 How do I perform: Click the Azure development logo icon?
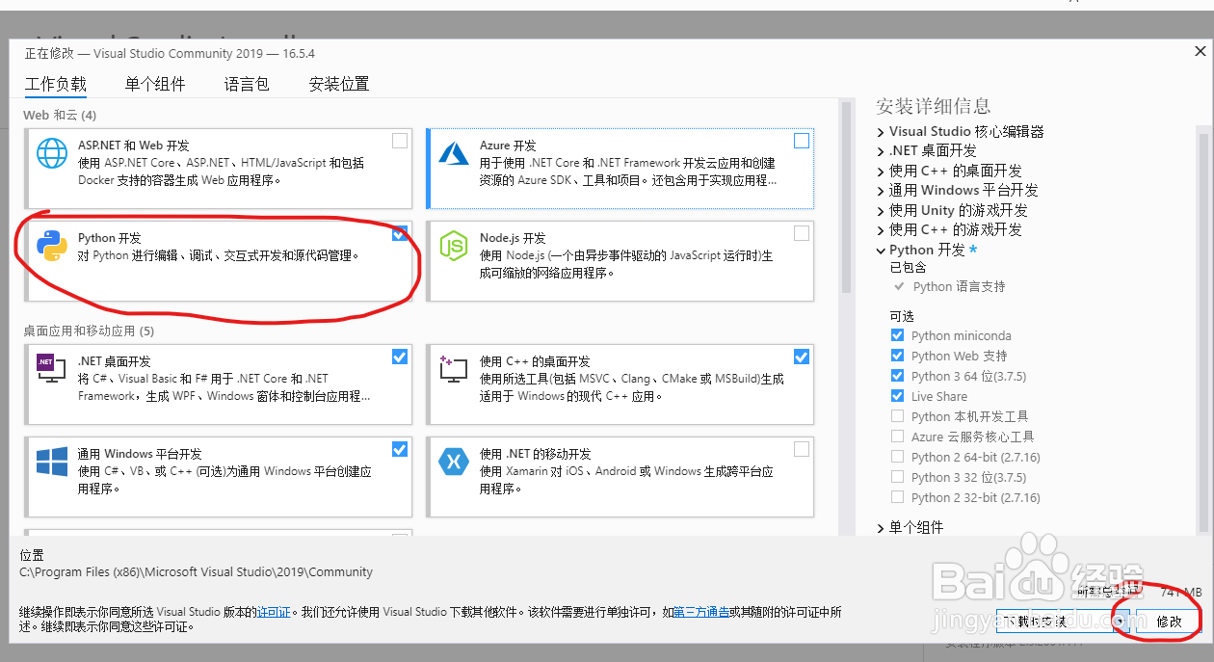(x=453, y=153)
